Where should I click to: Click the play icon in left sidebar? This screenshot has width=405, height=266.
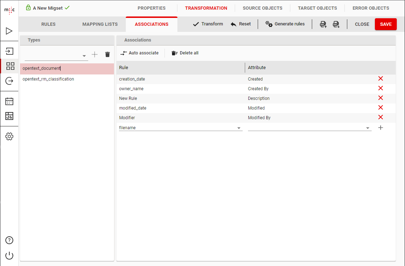coord(9,31)
